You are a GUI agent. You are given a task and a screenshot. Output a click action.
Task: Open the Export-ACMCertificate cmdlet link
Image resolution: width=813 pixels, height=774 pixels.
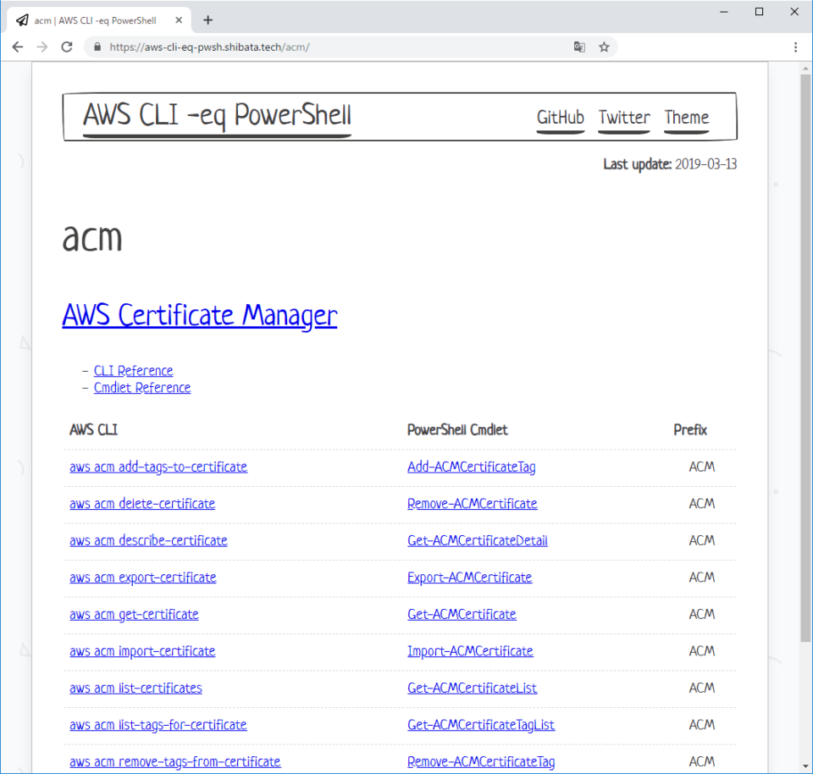click(469, 577)
